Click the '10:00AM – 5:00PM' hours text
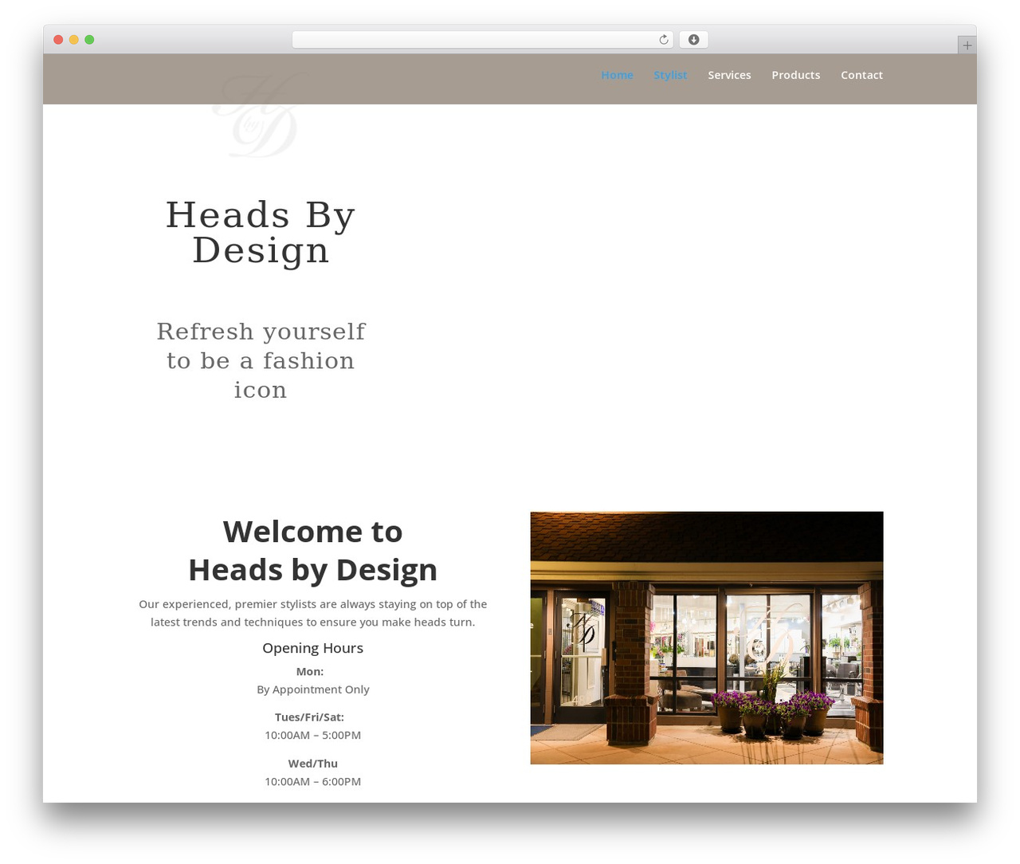Screen dimensions: 1020x864 (312, 735)
